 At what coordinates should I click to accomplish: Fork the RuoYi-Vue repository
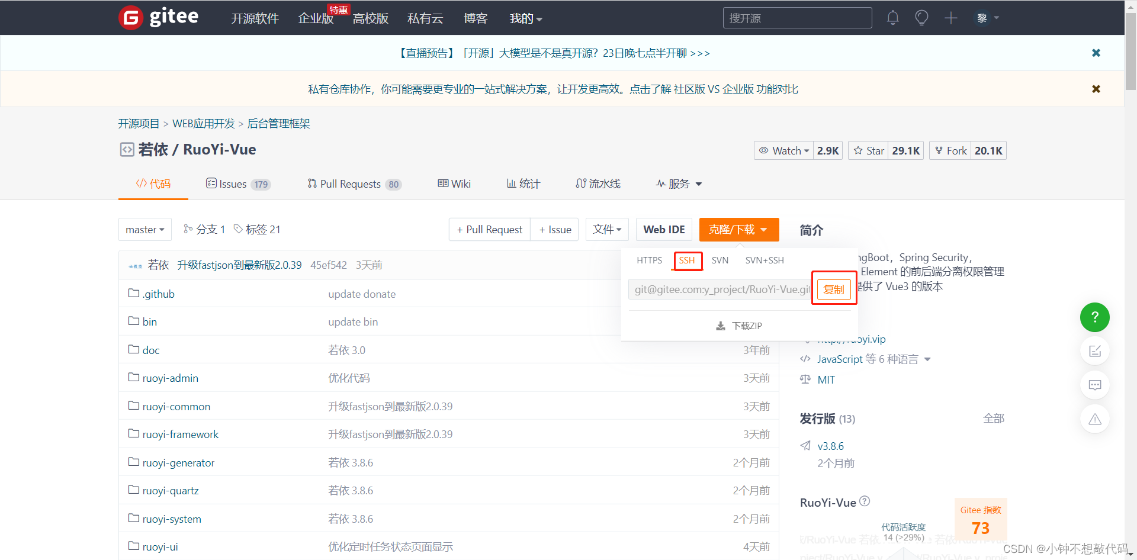(x=950, y=150)
